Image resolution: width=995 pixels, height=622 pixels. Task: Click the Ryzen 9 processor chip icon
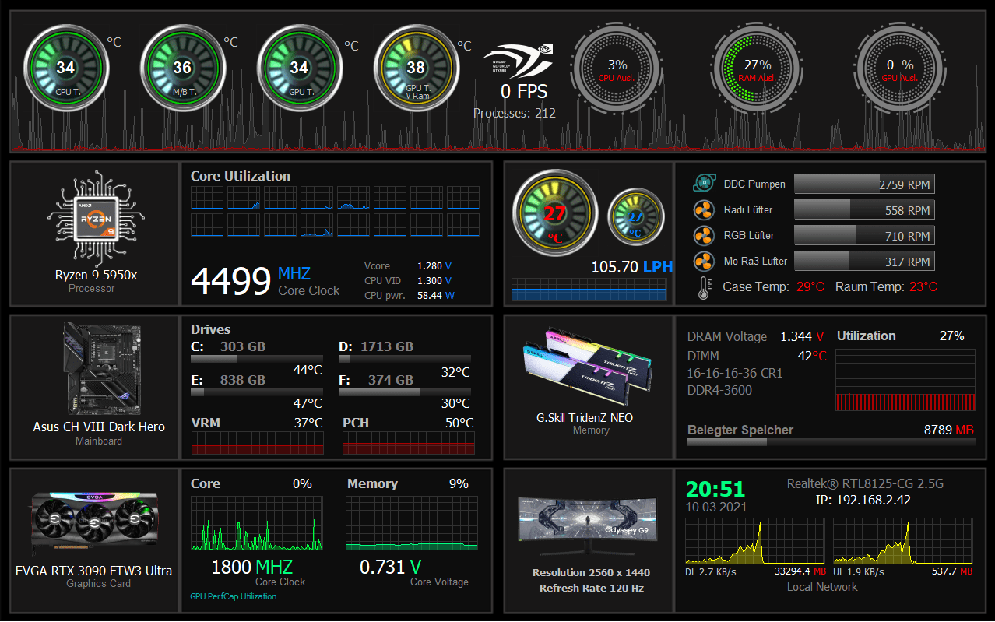pos(96,217)
